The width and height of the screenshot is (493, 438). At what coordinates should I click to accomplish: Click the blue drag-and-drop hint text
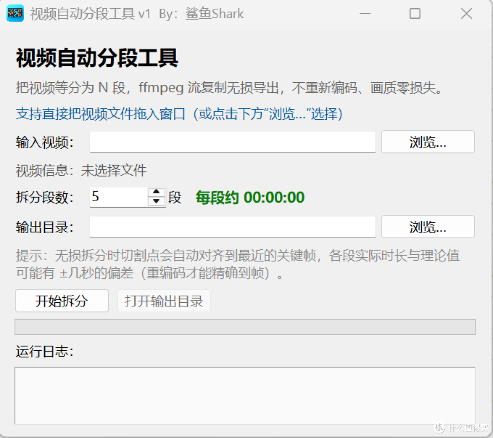(179, 114)
